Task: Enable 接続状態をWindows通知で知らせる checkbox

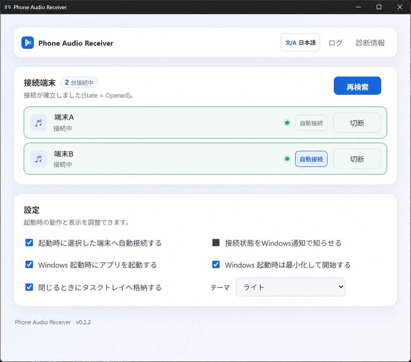Action: pos(216,243)
